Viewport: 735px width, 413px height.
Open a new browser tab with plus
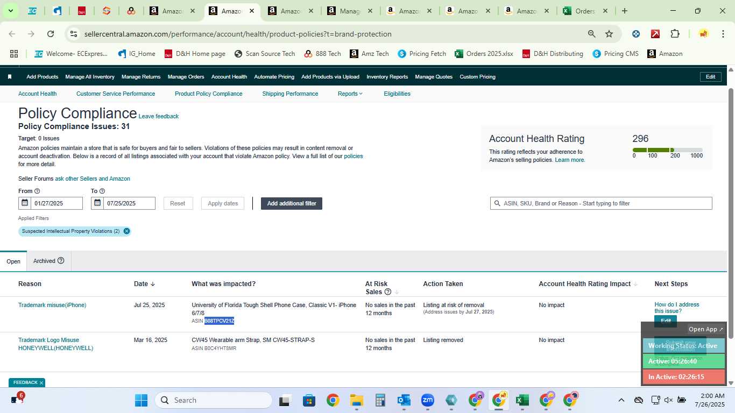coord(624,11)
